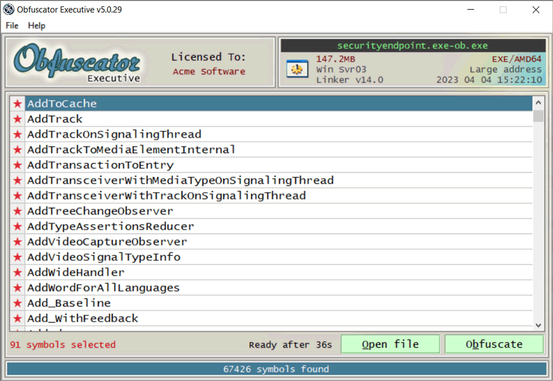Click the 2023 04 04 15:22:10 timestamp

click(489, 80)
